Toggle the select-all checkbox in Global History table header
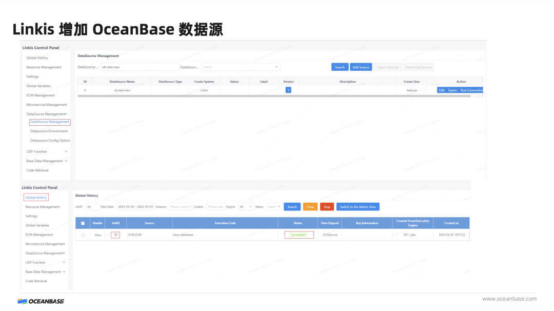The height and width of the screenshot is (311, 554). (x=83, y=223)
